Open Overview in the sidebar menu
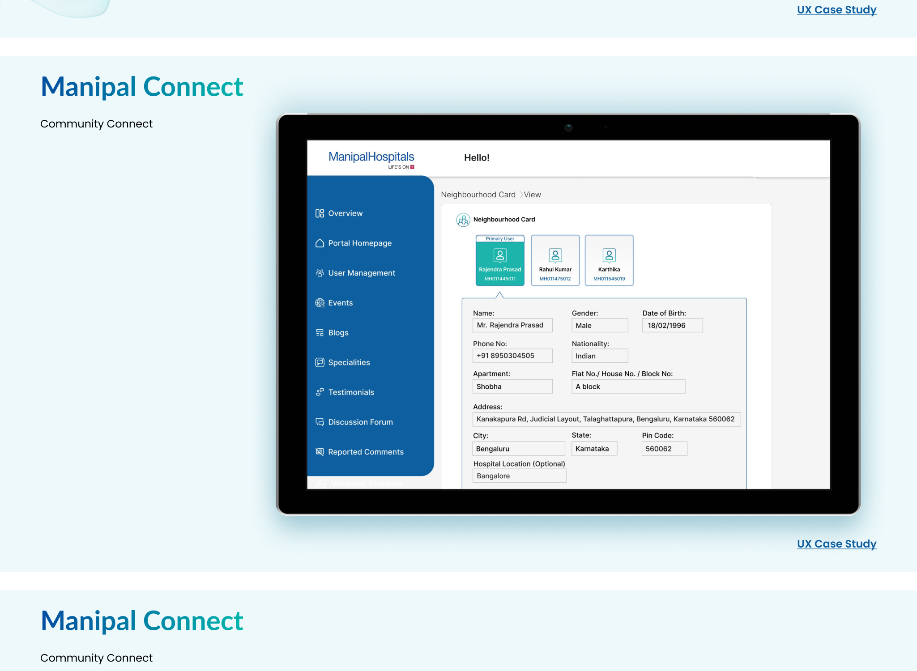The image size is (917, 671). (345, 213)
